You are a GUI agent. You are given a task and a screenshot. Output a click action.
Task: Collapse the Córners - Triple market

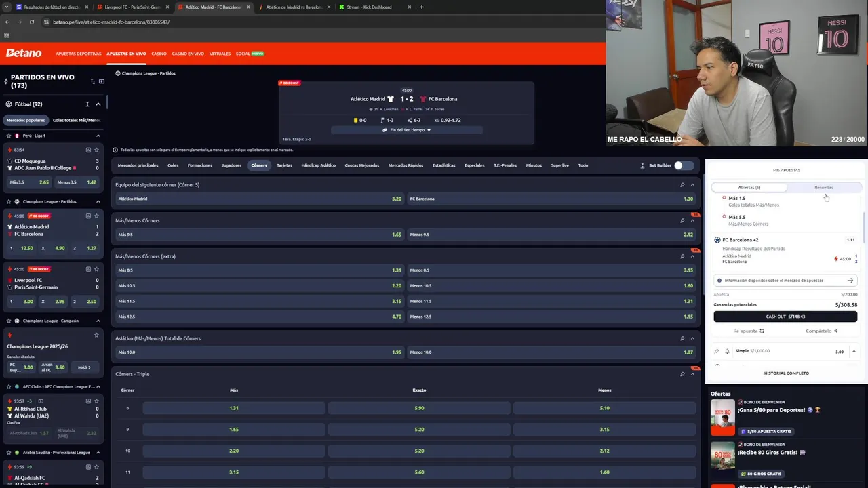[x=692, y=374]
